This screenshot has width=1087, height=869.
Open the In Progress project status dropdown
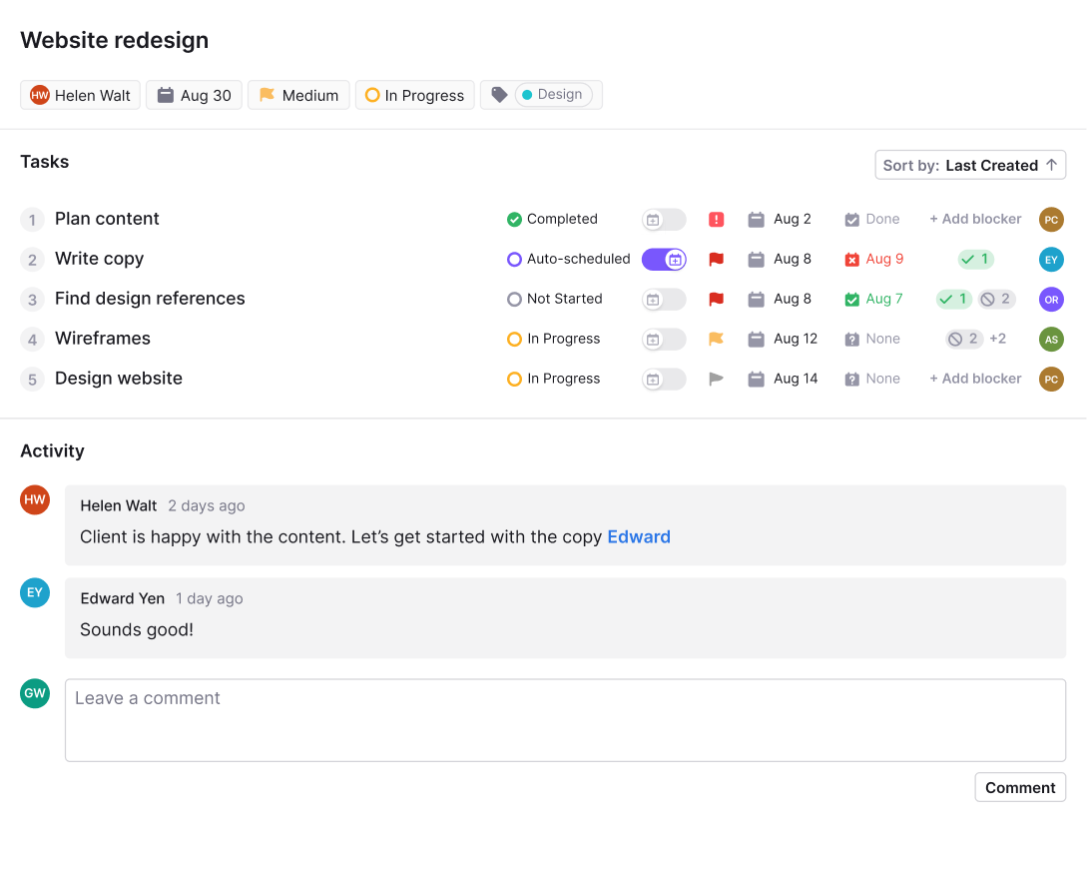(x=414, y=95)
